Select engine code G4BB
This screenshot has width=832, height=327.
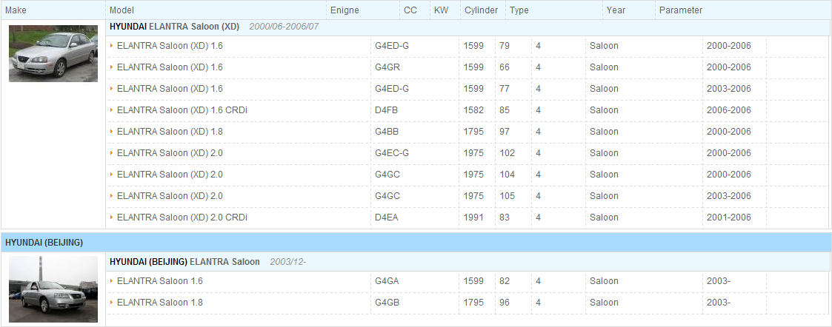click(387, 132)
